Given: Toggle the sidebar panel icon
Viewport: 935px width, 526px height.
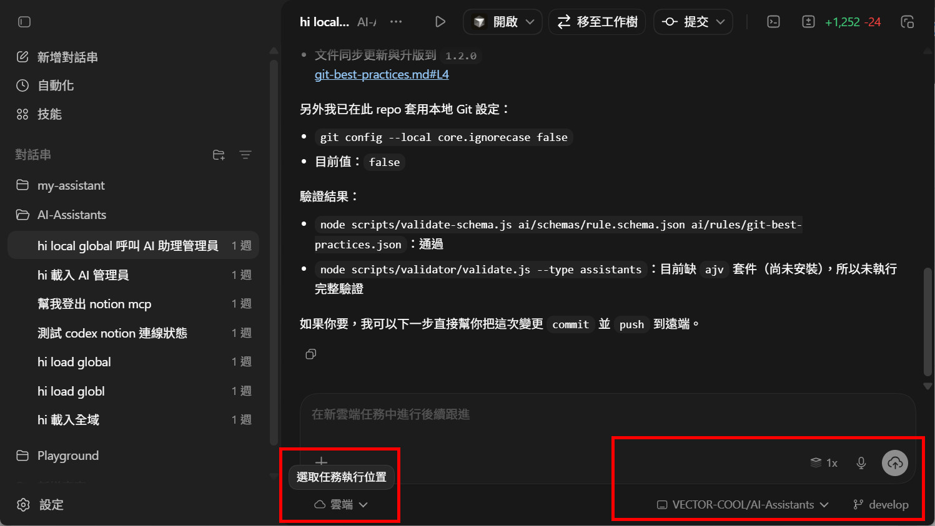Looking at the screenshot, I should (24, 22).
